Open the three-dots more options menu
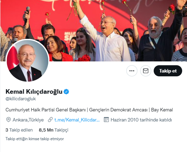This screenshot has width=187, height=152. coord(132,71)
